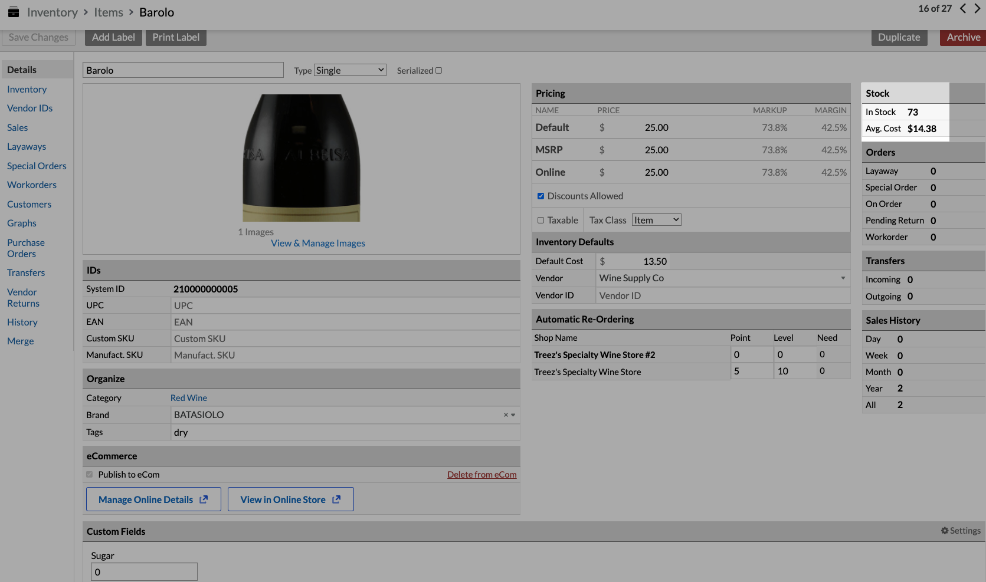Go to previous item arrow
986x582 pixels.
click(x=963, y=8)
